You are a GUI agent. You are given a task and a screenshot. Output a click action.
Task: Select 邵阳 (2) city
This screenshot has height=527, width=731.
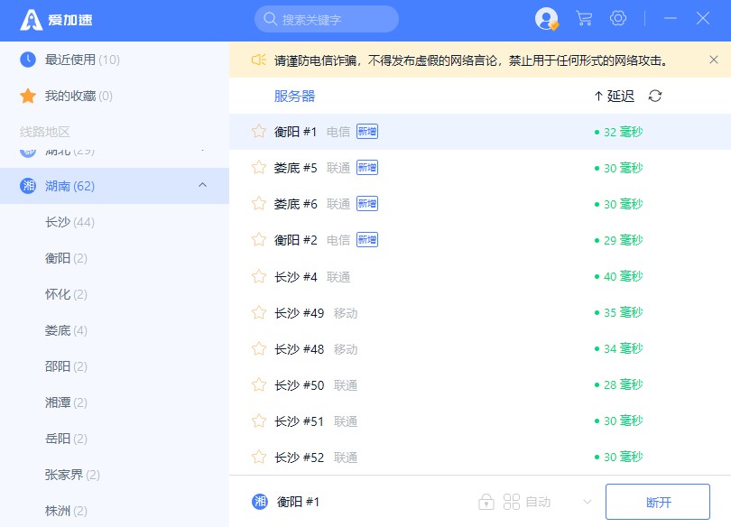(115, 366)
